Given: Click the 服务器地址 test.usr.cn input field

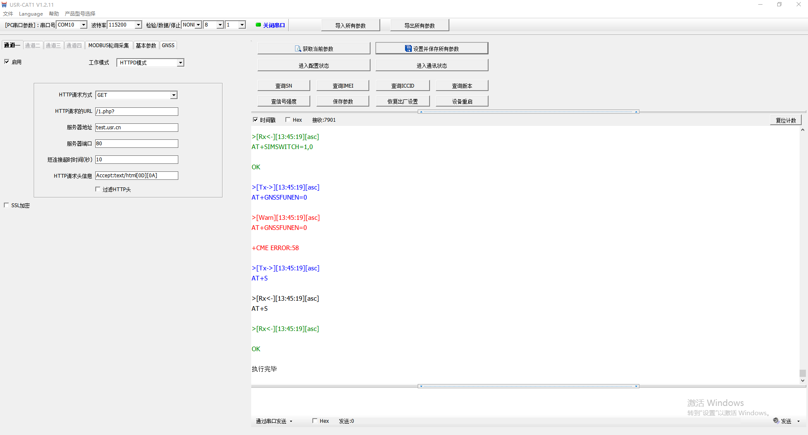Looking at the screenshot, I should coord(137,128).
